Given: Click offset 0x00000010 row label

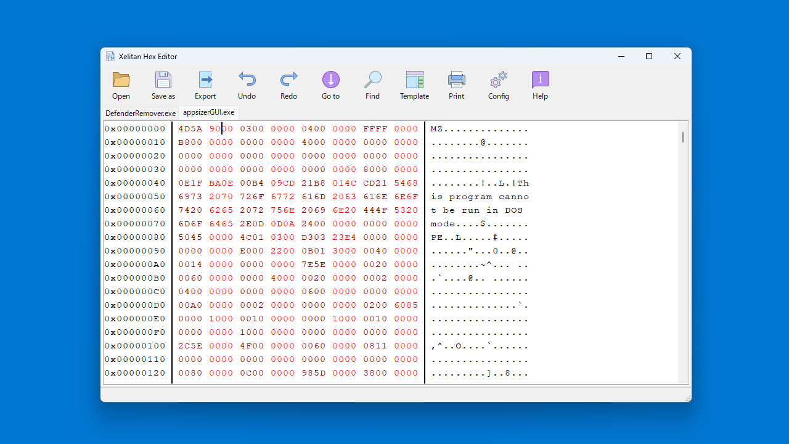Looking at the screenshot, I should tap(135, 142).
